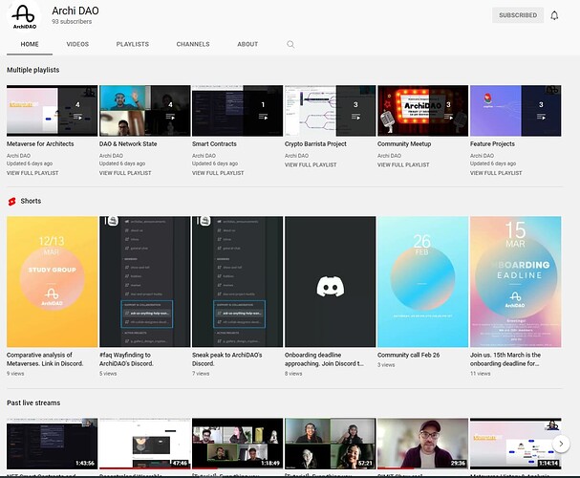View full playlist for Community Meetup
Screen dimensions: 580x478
click(403, 164)
